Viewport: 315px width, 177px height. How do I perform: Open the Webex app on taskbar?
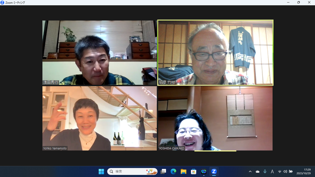204,172
